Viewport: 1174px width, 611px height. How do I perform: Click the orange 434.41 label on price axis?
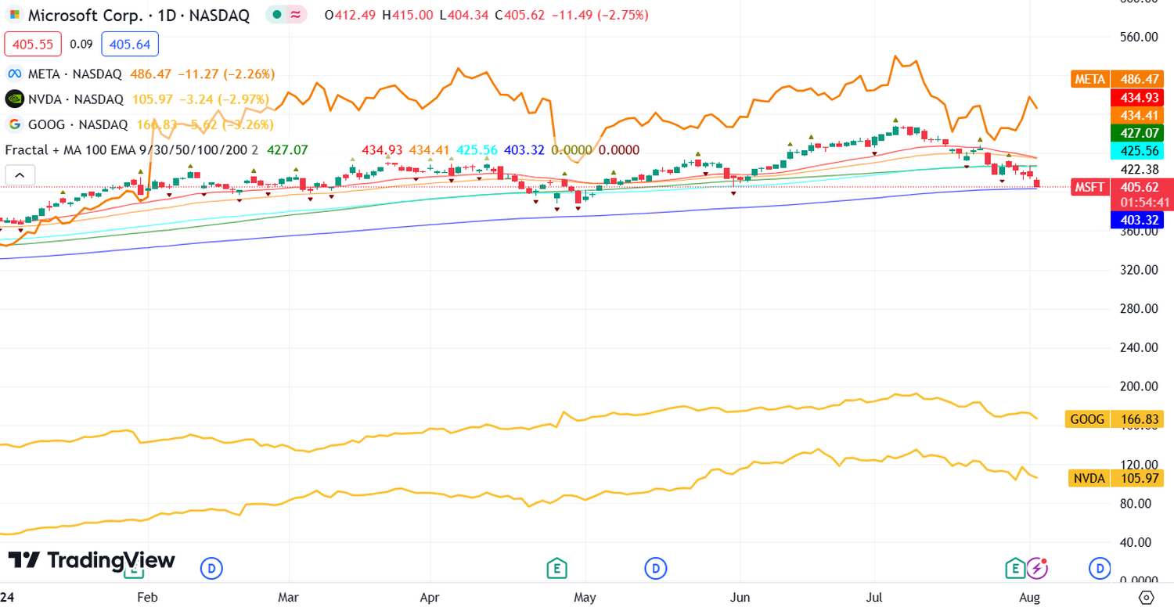tap(1137, 114)
